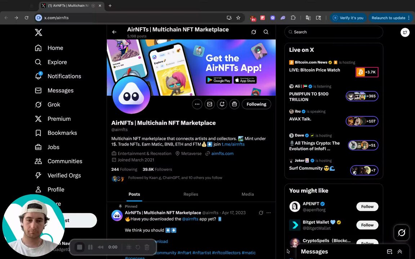This screenshot has height=259, width=415.
Task: Open Notifications with the bell icon
Action: click(58, 76)
